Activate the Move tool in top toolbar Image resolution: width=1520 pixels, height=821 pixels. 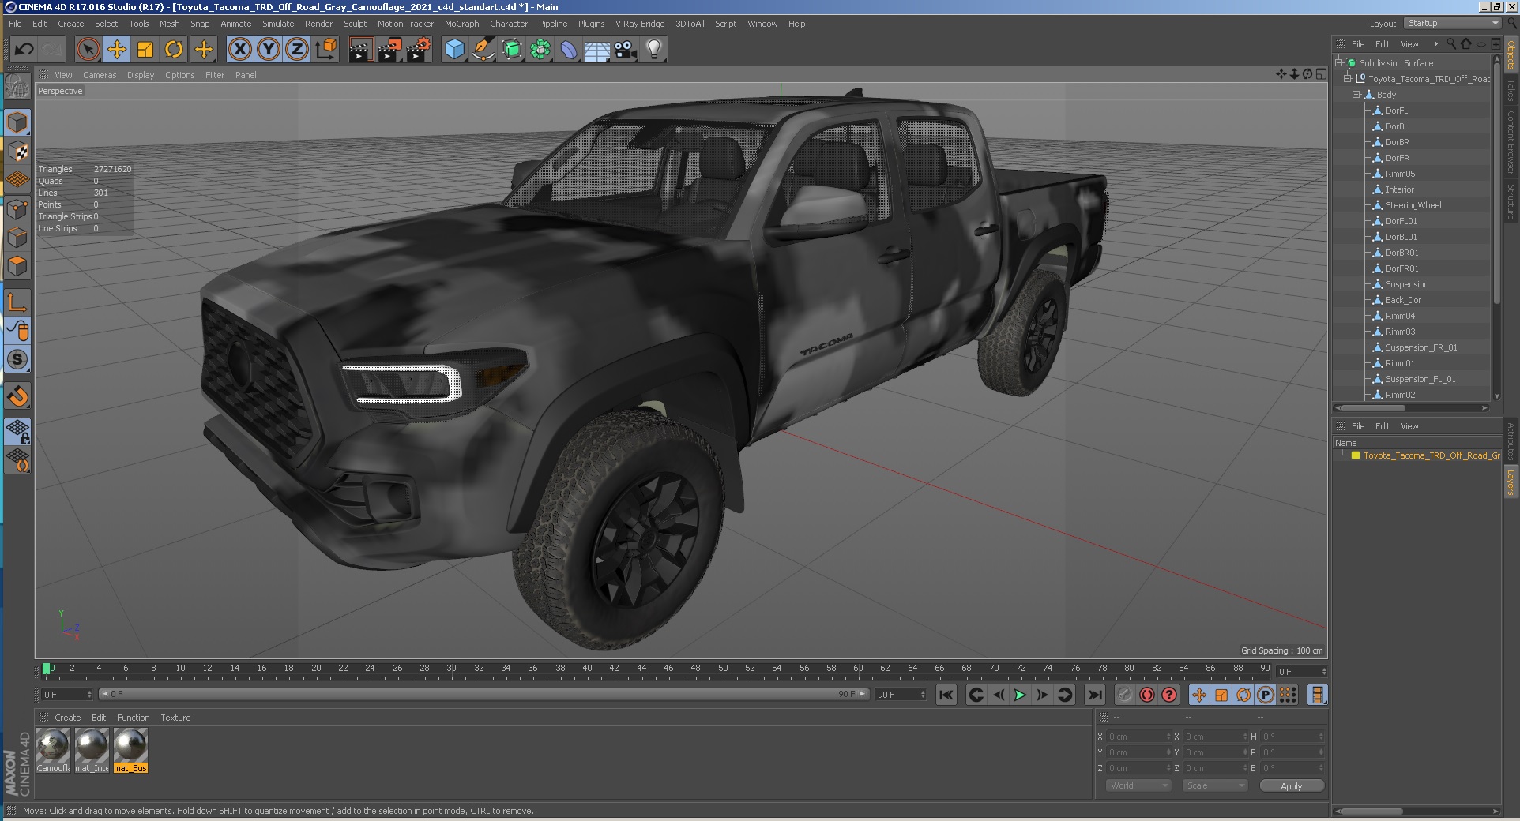[x=117, y=50]
